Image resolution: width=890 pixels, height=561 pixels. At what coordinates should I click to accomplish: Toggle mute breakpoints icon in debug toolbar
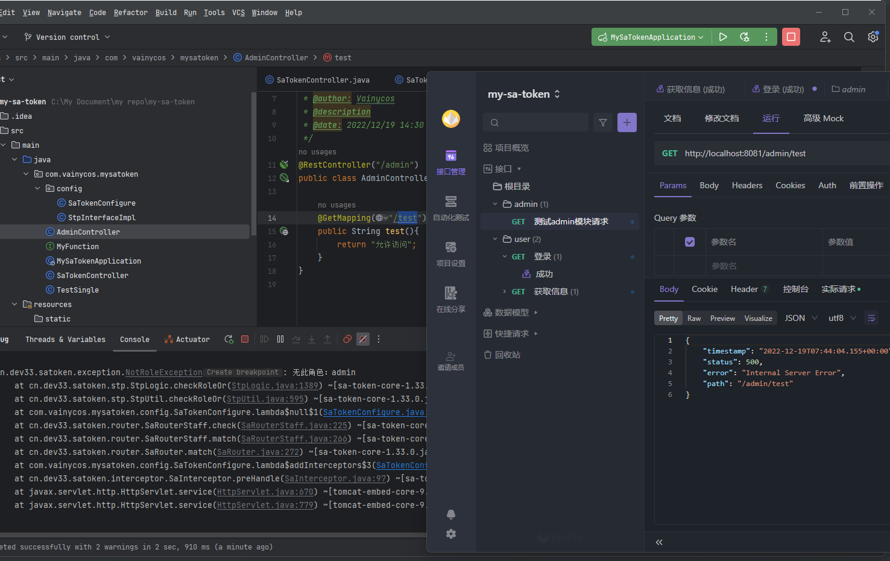[x=363, y=340]
